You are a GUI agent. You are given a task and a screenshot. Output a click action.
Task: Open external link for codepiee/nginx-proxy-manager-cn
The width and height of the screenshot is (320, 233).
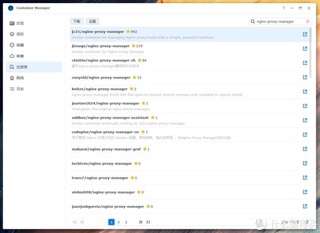pos(305,135)
